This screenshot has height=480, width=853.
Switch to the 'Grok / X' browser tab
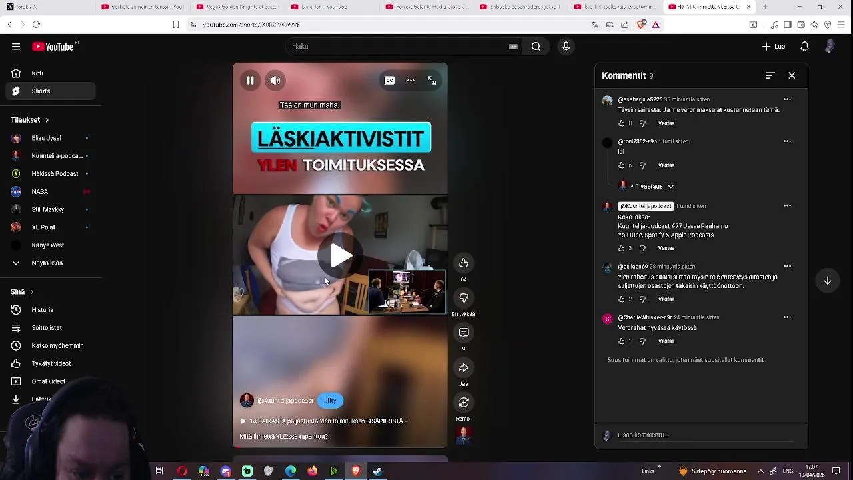(47, 7)
